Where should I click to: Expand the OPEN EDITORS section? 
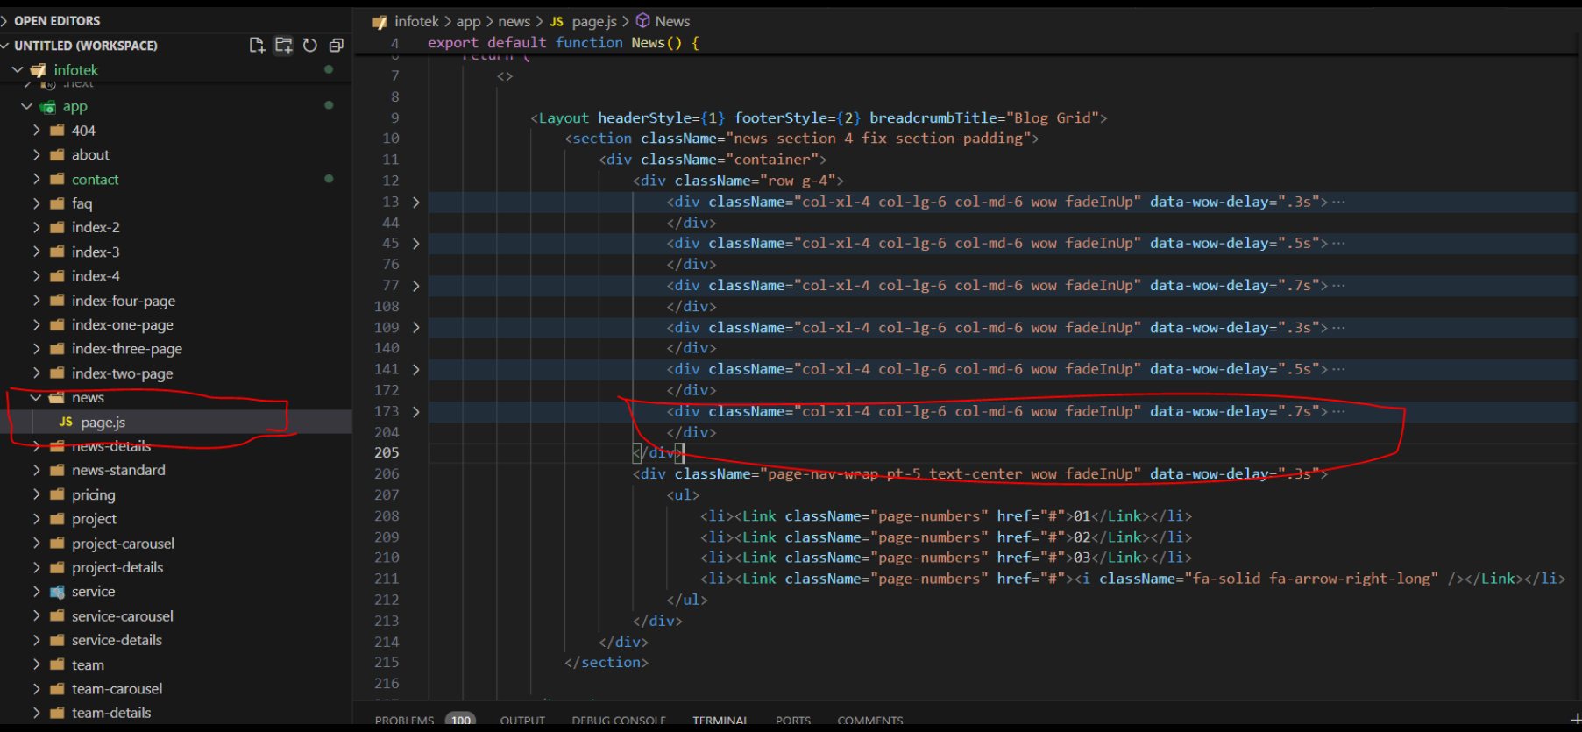coord(5,20)
